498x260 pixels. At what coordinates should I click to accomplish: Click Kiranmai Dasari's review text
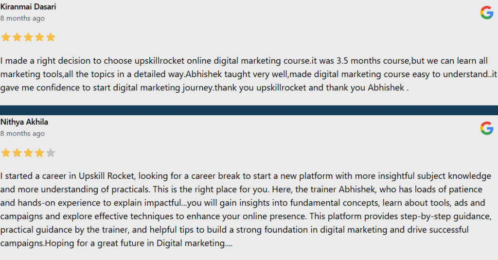pos(243,74)
